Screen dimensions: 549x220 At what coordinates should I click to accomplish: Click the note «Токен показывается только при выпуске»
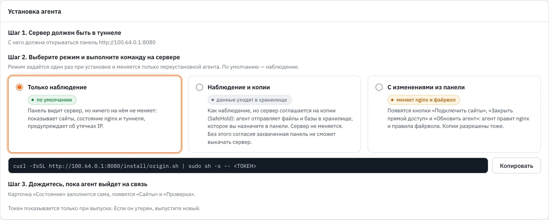pos(104,208)
